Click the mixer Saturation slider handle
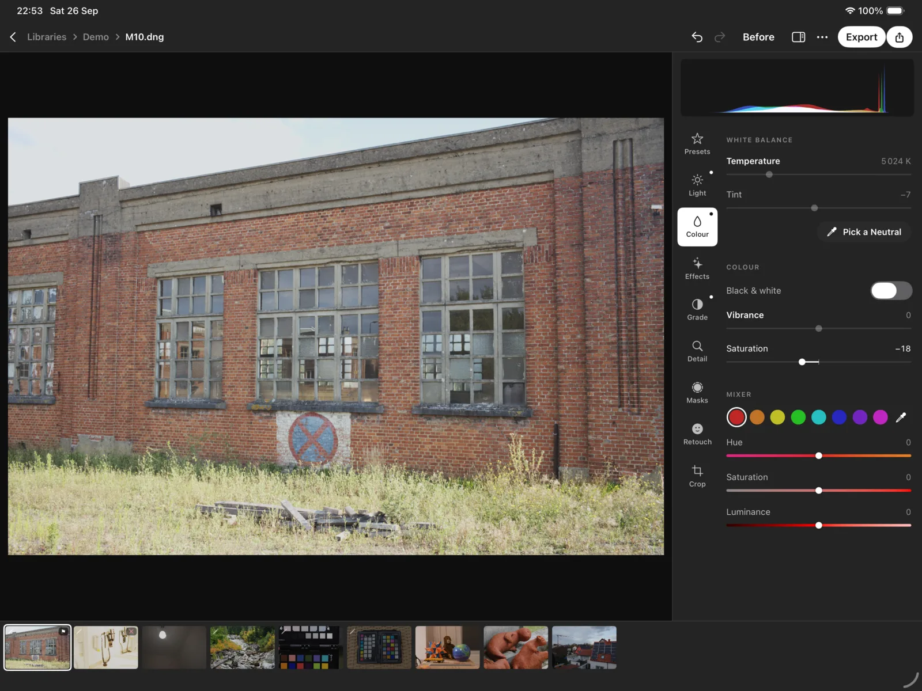 [x=819, y=491]
